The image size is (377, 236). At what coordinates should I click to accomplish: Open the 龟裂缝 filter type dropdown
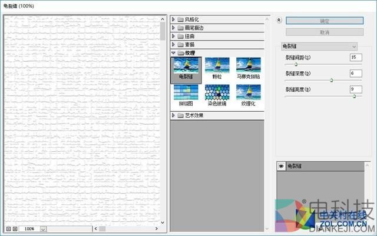click(x=319, y=46)
